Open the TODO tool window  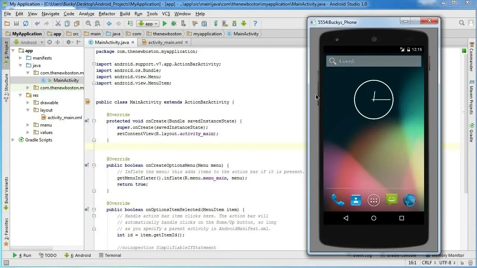pos(47,255)
